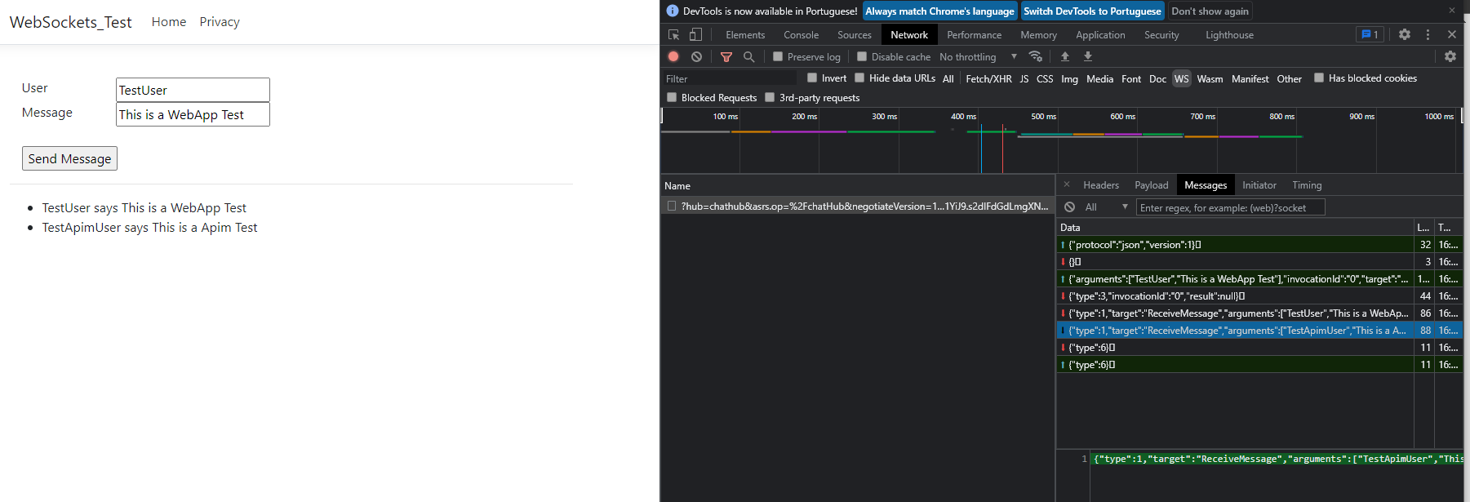Click the inspect element picker icon
1470x502 pixels.
(x=673, y=34)
